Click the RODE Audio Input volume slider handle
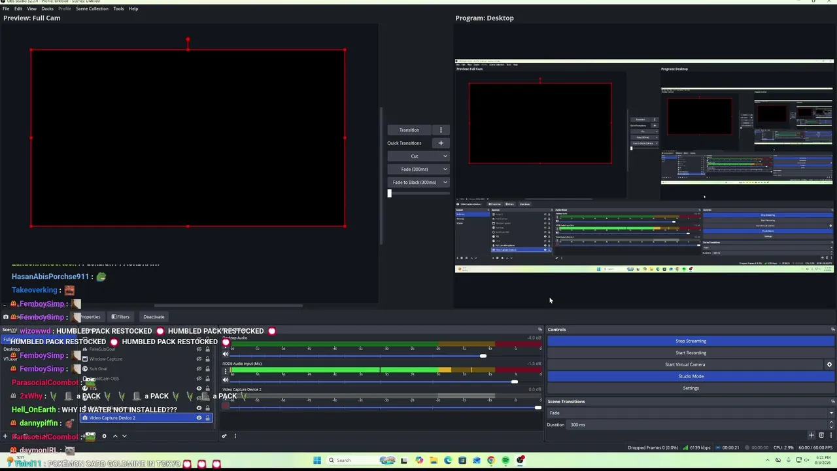Image resolution: width=837 pixels, height=471 pixels. point(515,382)
